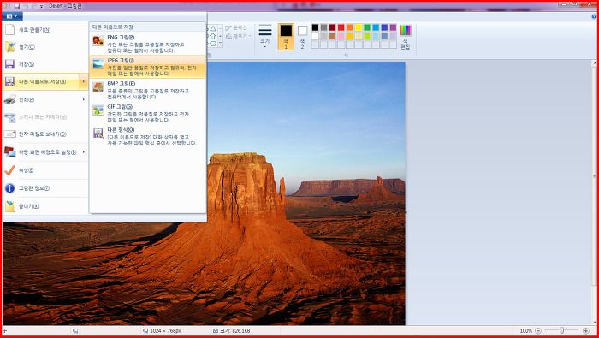599x338 pixels.
Task: Click the Paint help icon
Action: (593, 17)
